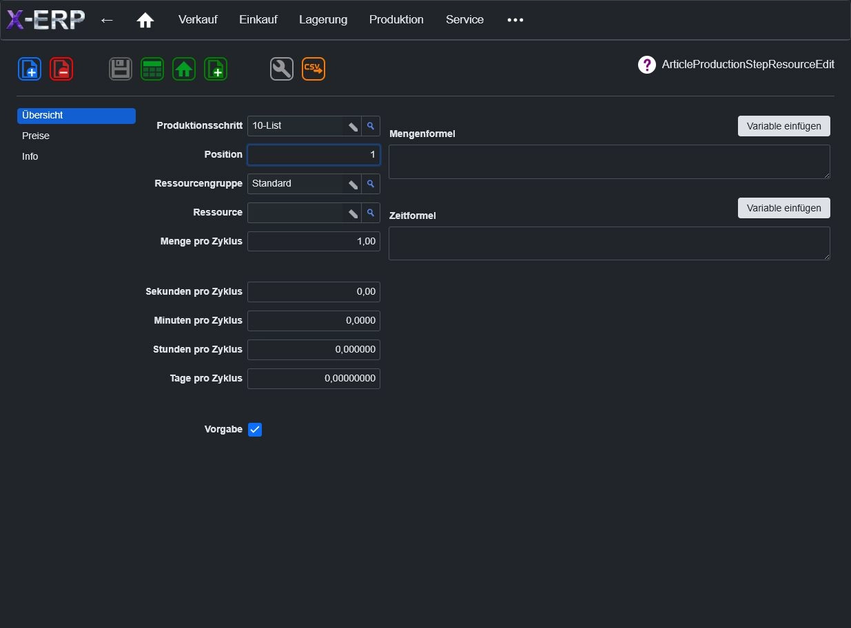The image size is (851, 628).
Task: Toggle the Vorgabe checkbox
Action: click(255, 430)
